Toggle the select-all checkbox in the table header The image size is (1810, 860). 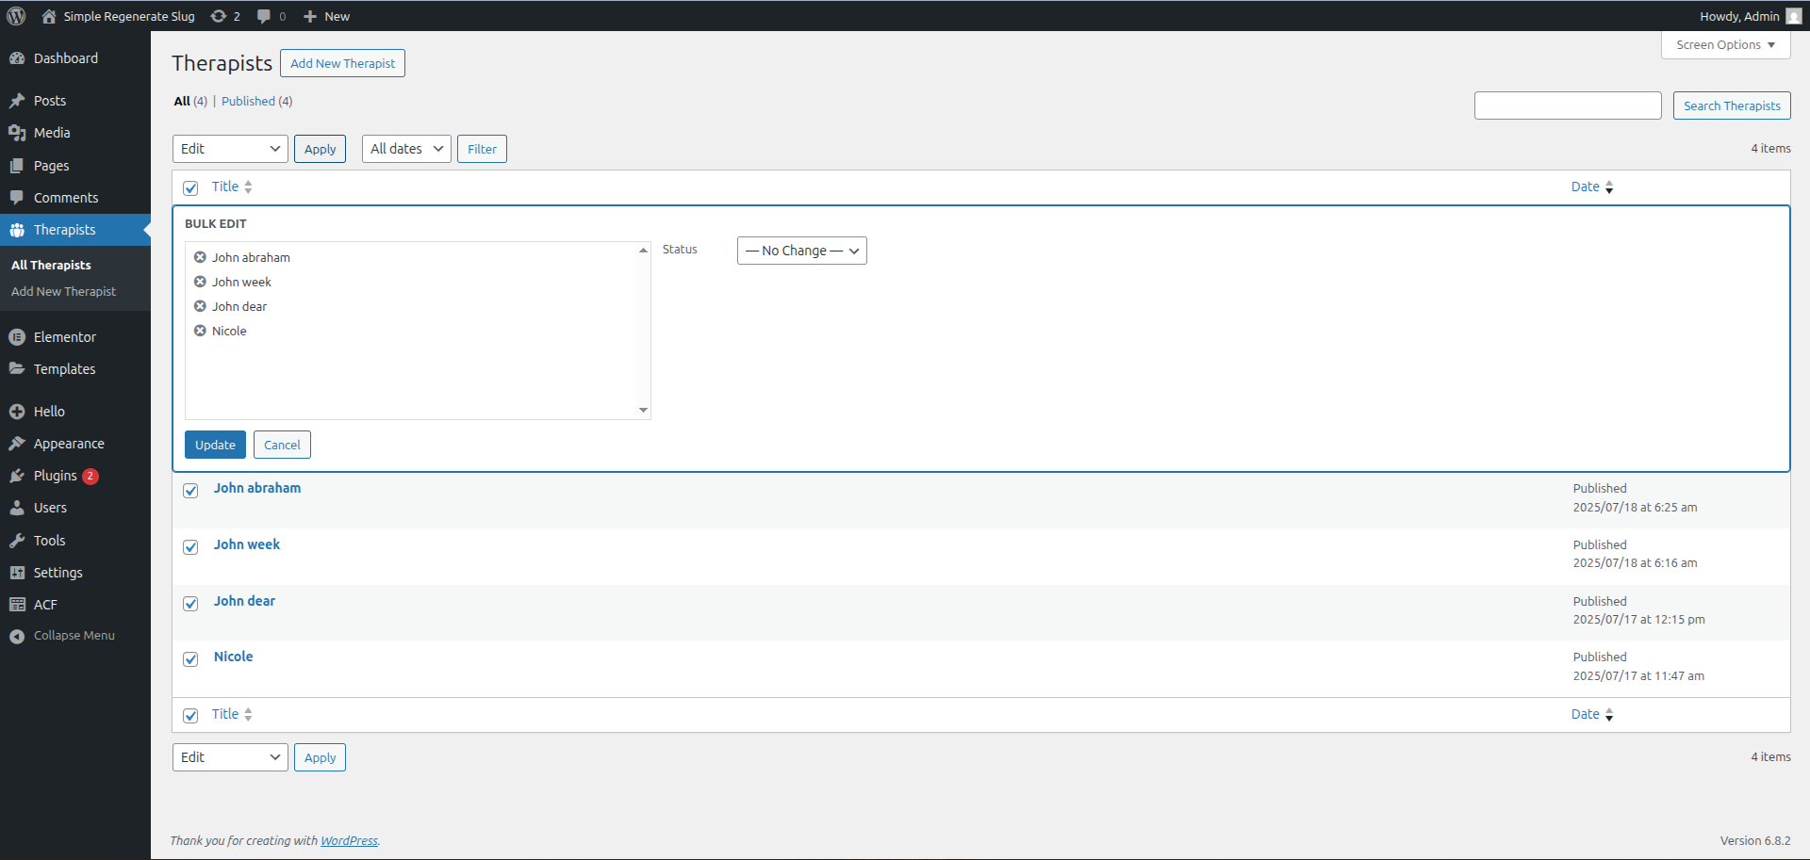point(190,188)
